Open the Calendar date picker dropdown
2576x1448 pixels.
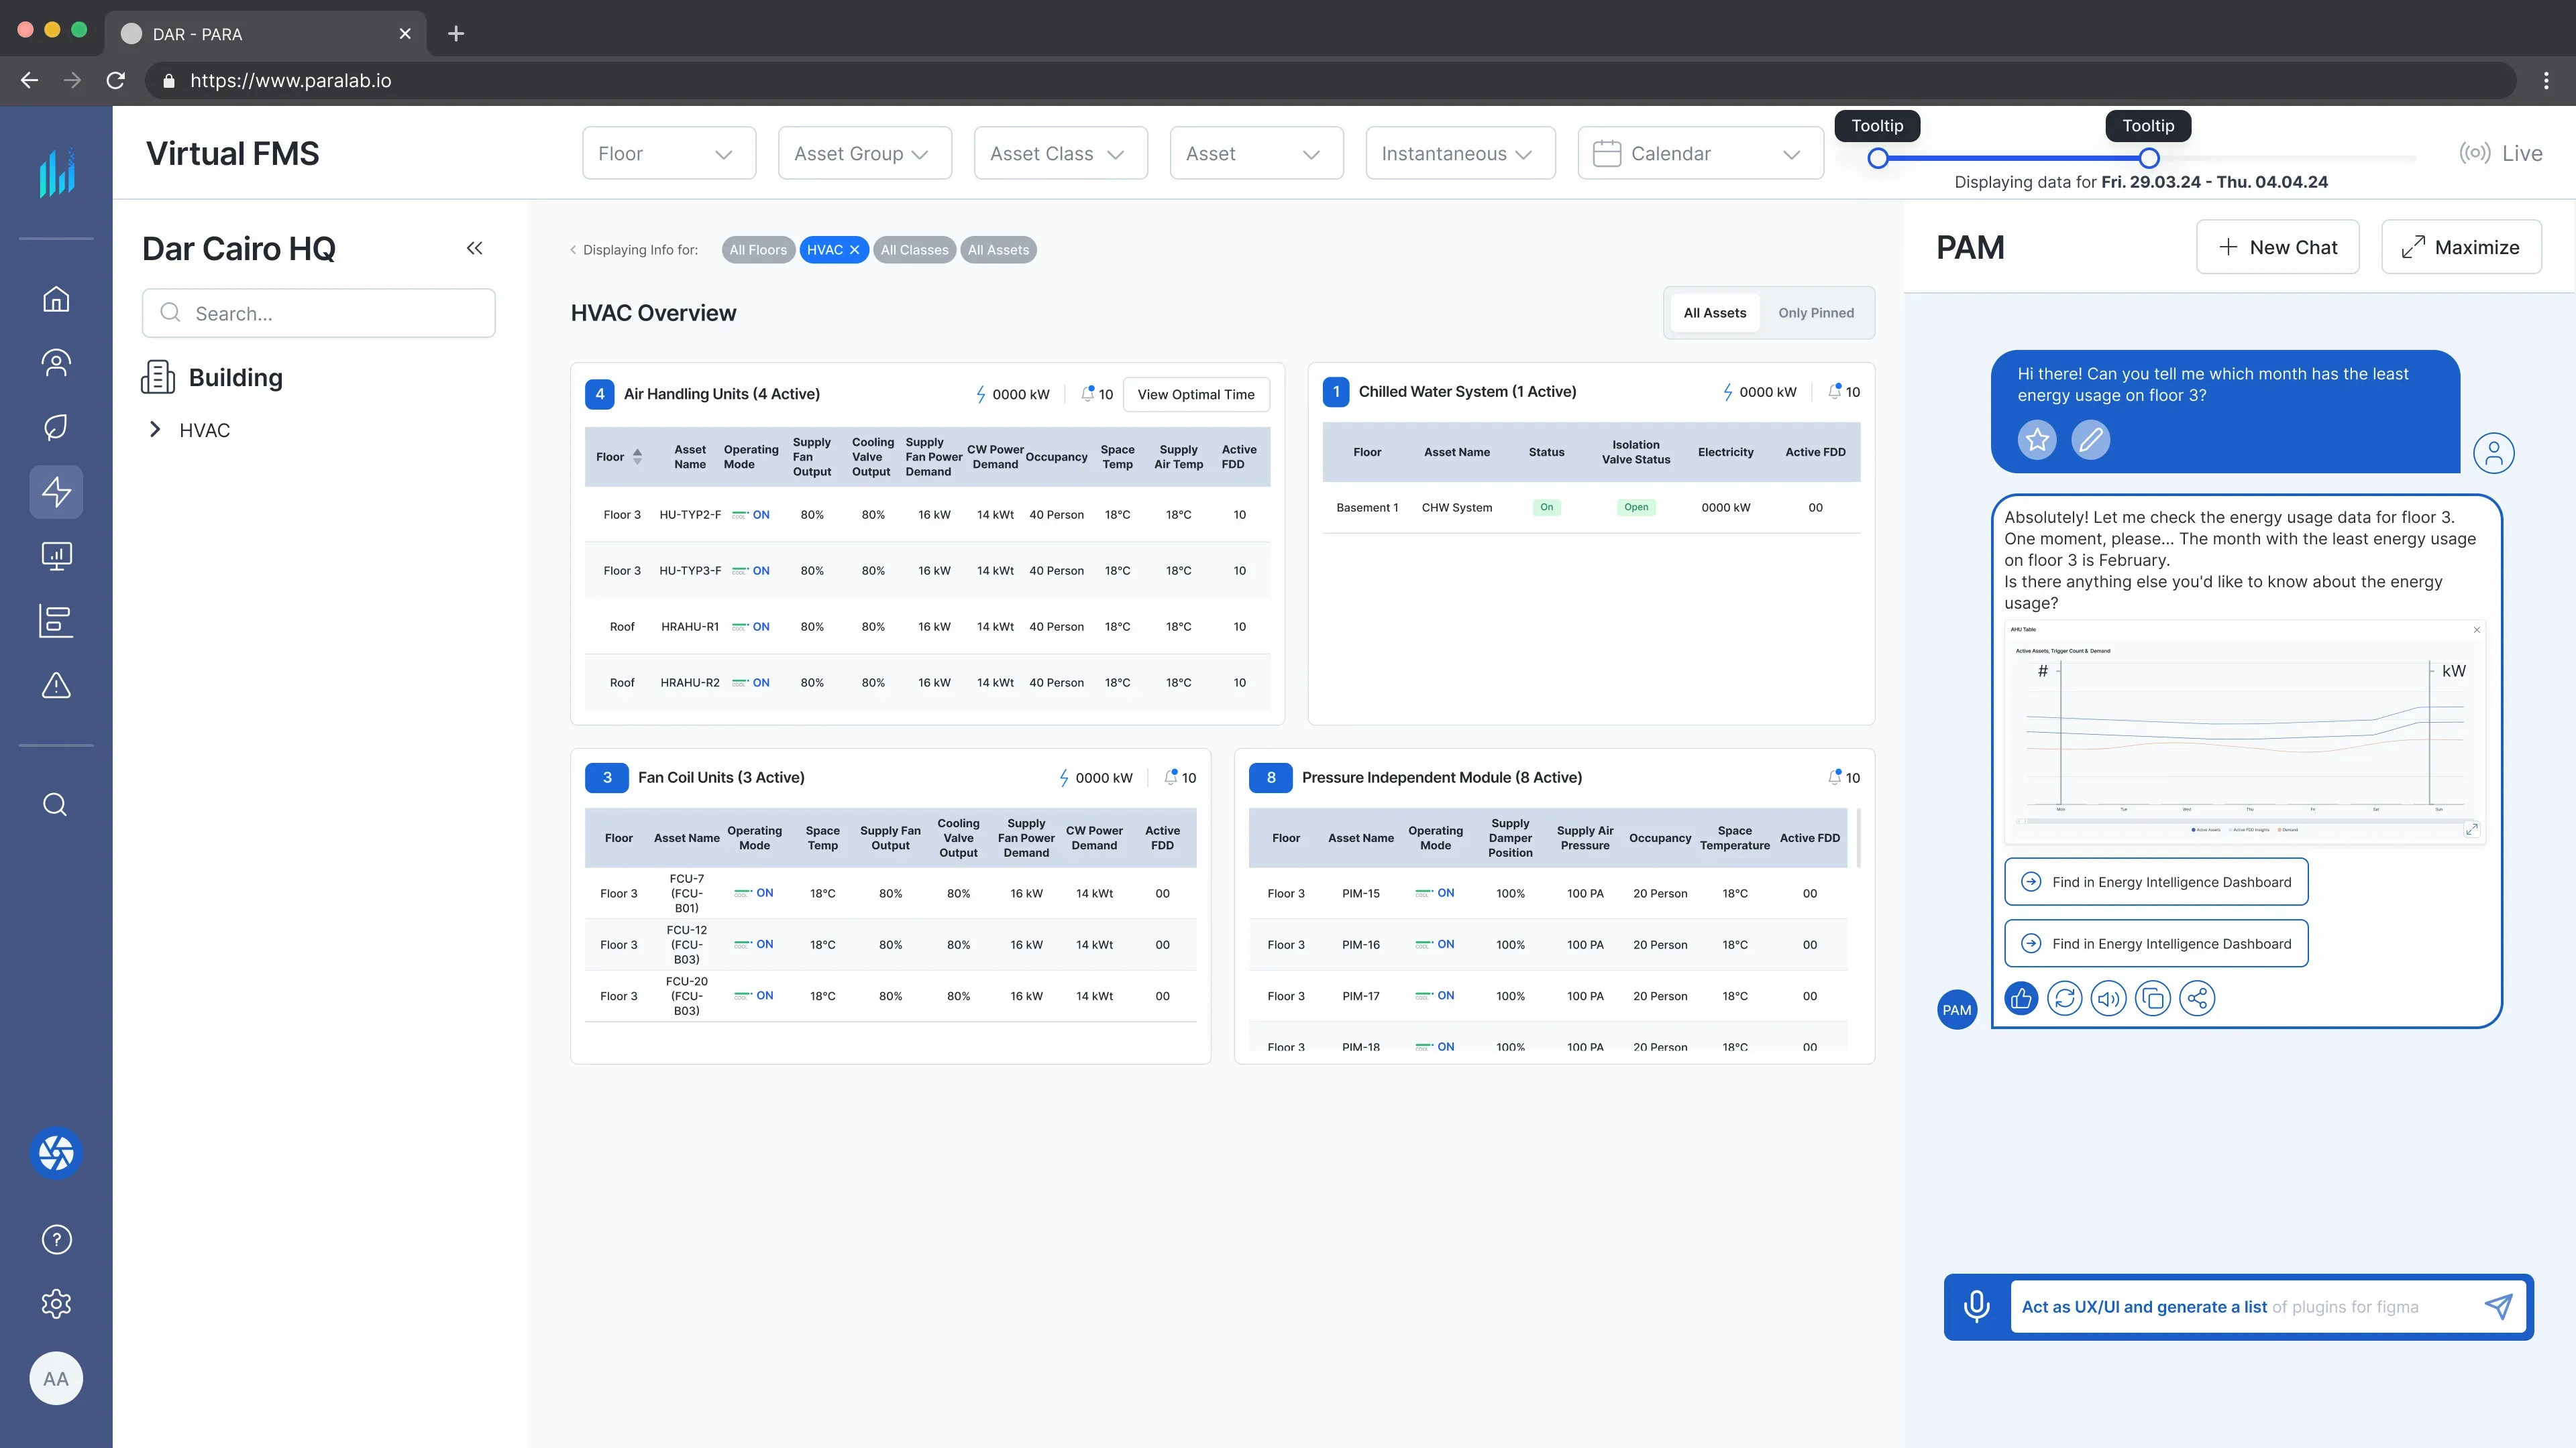coord(1699,153)
